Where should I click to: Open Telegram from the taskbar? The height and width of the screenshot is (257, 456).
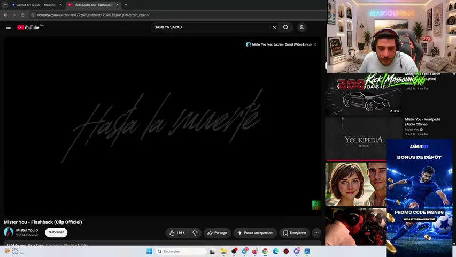coord(244,251)
